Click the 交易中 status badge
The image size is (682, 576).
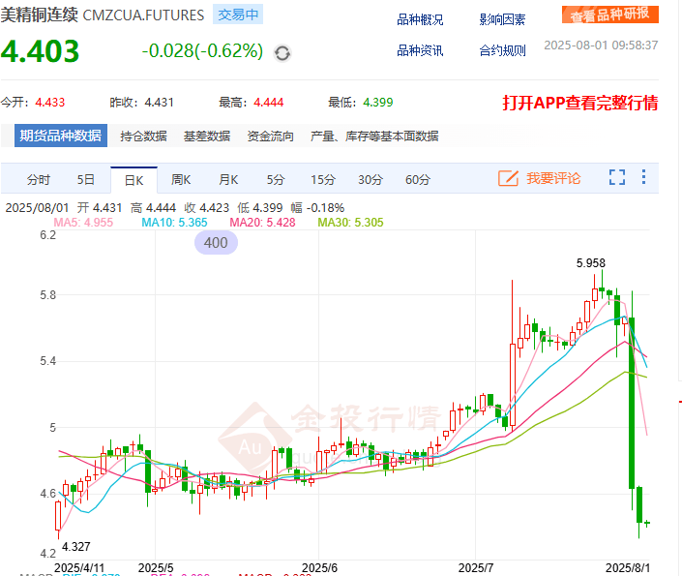coord(238,15)
